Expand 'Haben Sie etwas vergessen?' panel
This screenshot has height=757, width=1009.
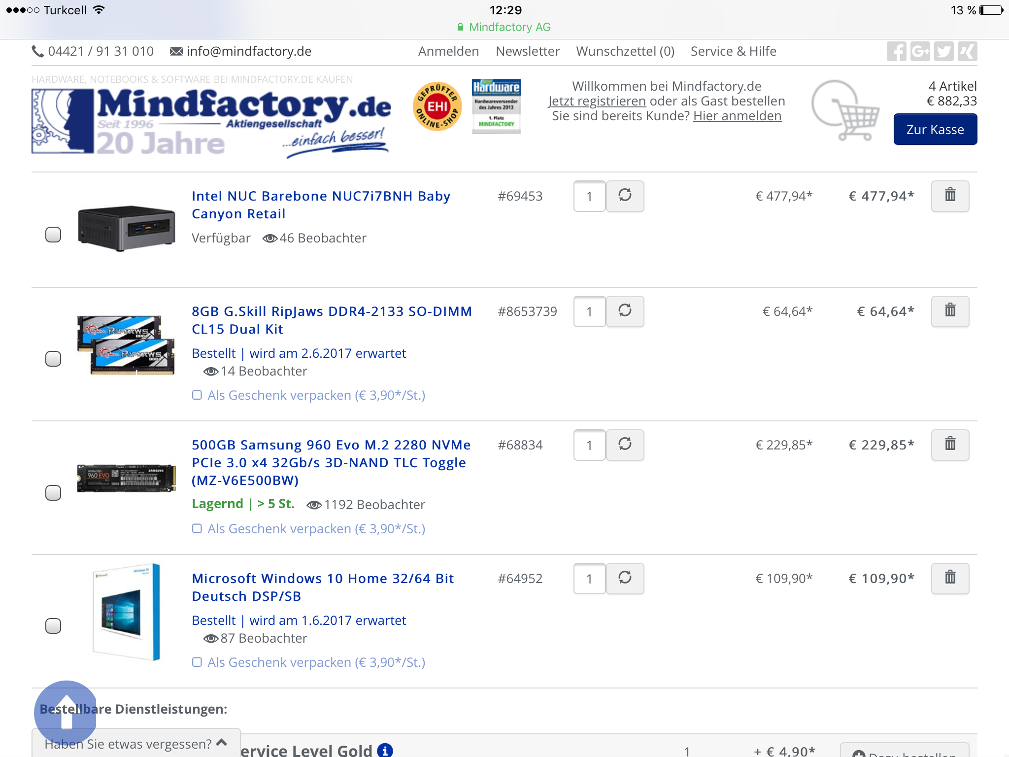(136, 743)
